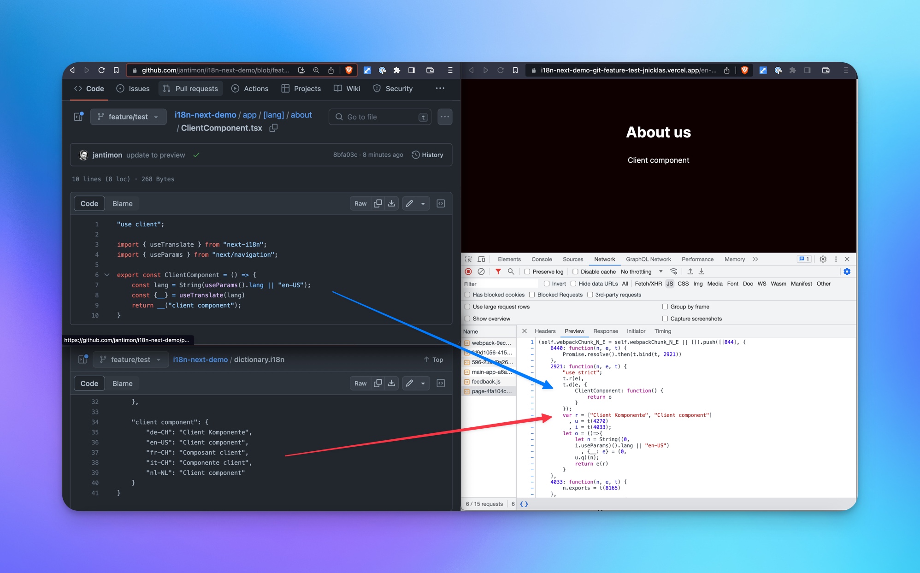
Task: Open the feature/test branch dropdown
Action: point(128,117)
